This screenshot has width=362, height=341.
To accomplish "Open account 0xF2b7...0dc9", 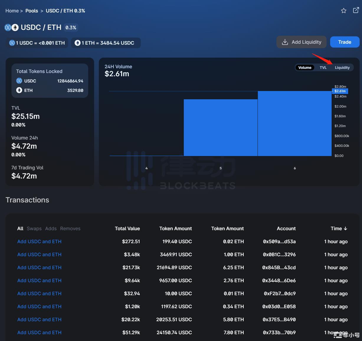I will [280, 293].
